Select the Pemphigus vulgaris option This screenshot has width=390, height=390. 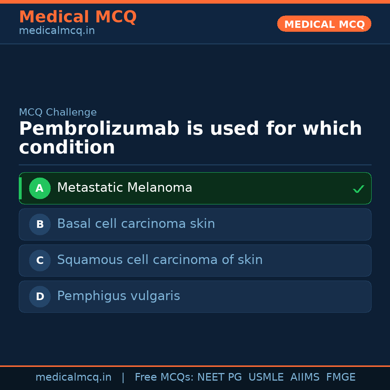tap(118, 296)
